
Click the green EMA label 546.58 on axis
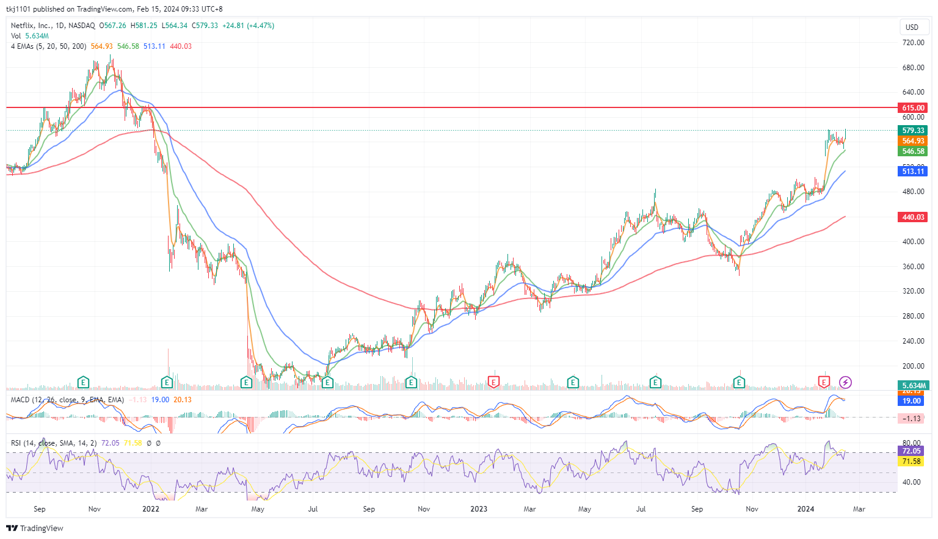[x=913, y=151]
